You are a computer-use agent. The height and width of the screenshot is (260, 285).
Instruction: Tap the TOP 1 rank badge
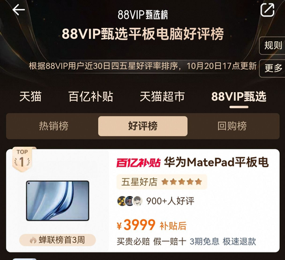pos(22,159)
